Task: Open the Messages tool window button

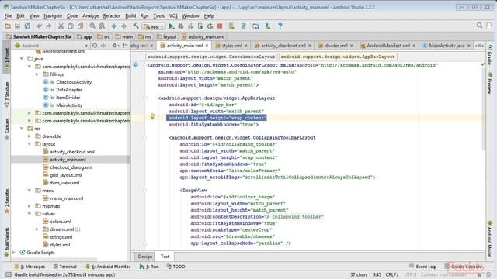Action: pos(30,267)
